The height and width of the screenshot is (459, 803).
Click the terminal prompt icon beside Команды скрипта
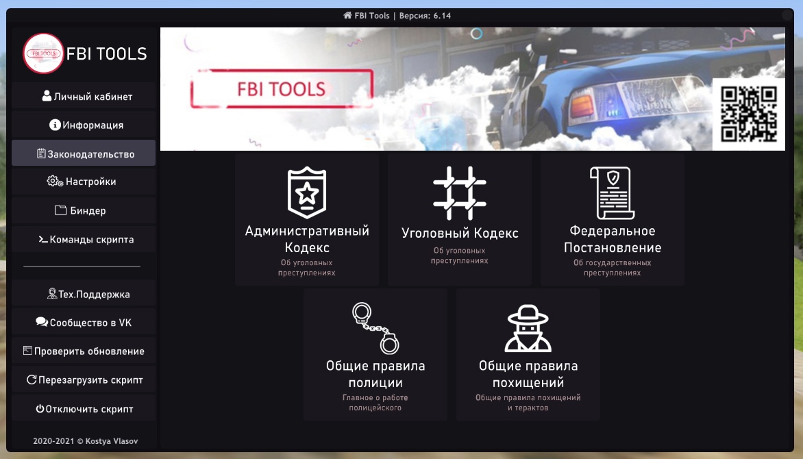(44, 239)
